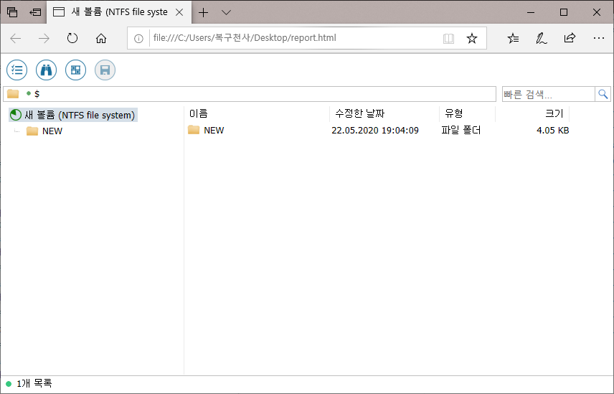Click the magnifier icon beside quick search
614x394 pixels.
(x=603, y=94)
